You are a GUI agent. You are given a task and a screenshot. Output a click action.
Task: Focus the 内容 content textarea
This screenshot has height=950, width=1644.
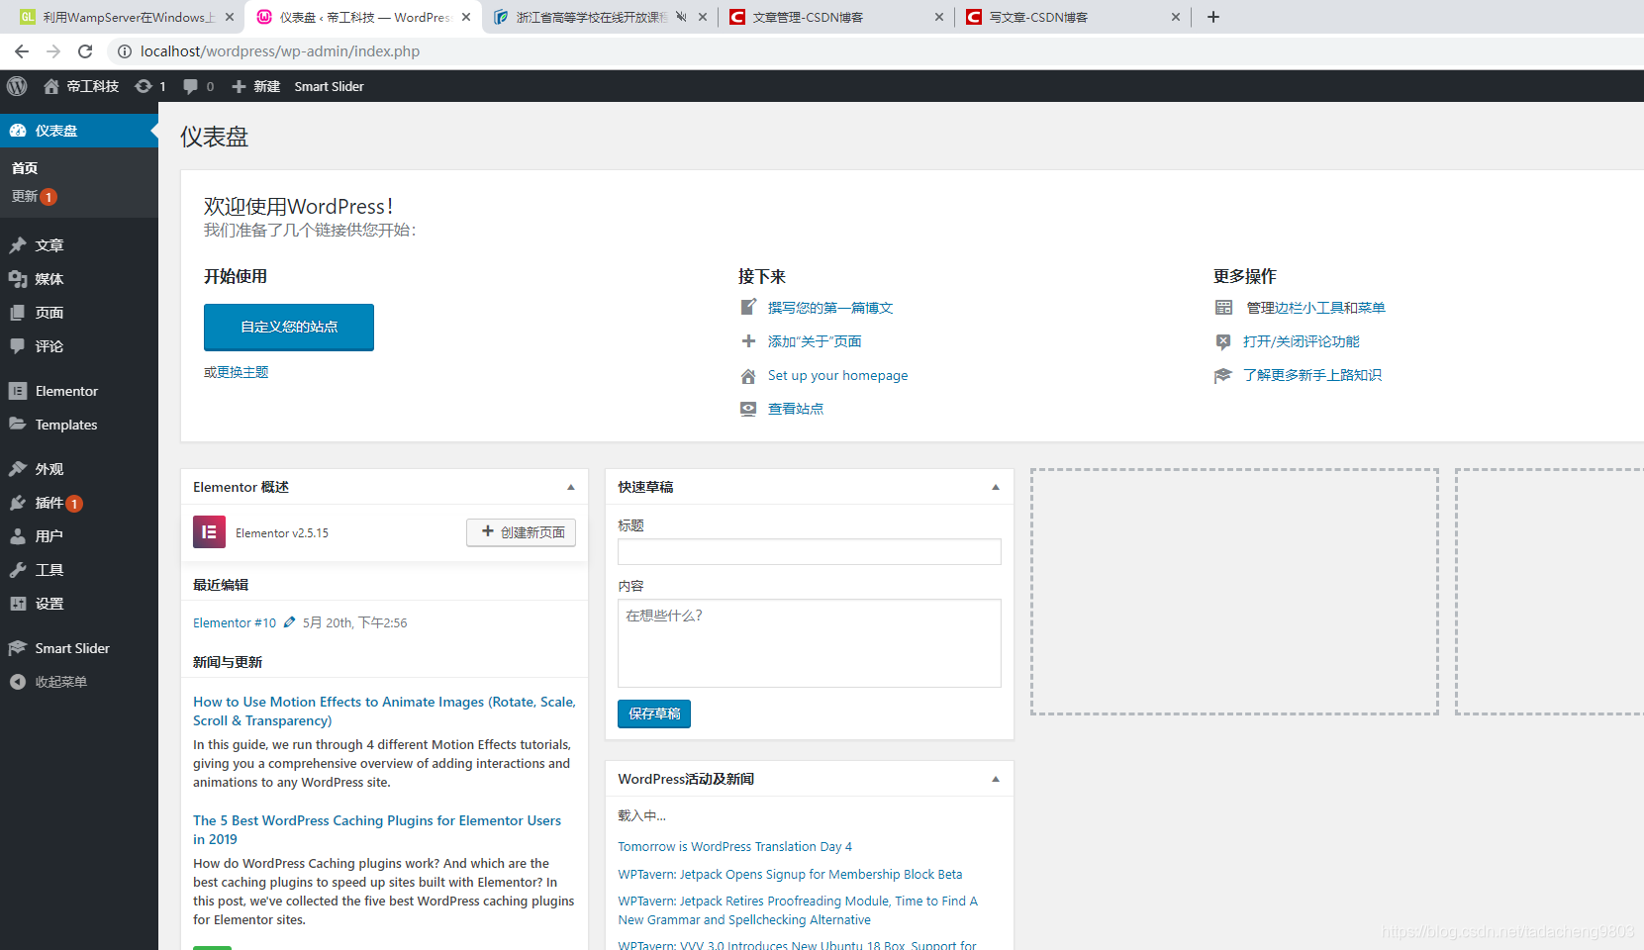tap(810, 643)
